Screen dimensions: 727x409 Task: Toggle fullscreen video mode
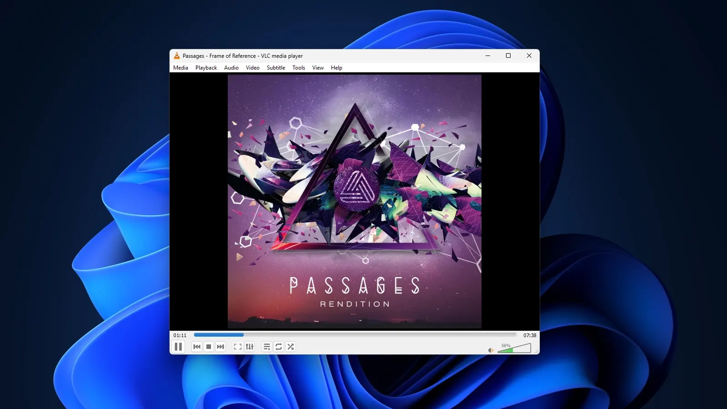[238, 347]
